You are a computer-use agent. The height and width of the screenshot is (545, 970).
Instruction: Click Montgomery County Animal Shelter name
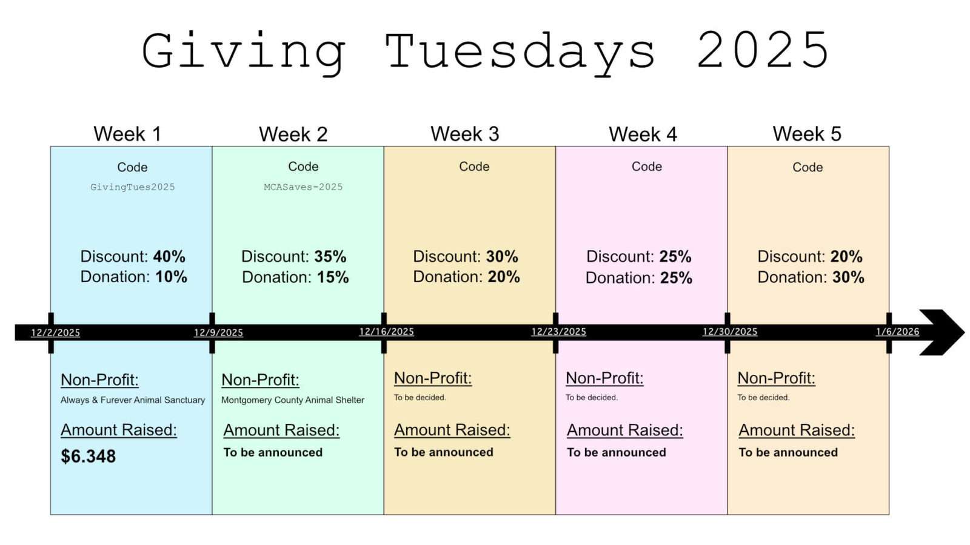[293, 400]
